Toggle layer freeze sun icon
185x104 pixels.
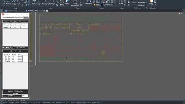coord(96,5)
